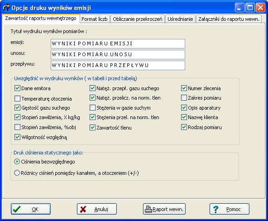Viewport: 268px width, 221px height.
Task: Uncheck Rodzaj pomiaru checkbox
Action: [x=184, y=127]
